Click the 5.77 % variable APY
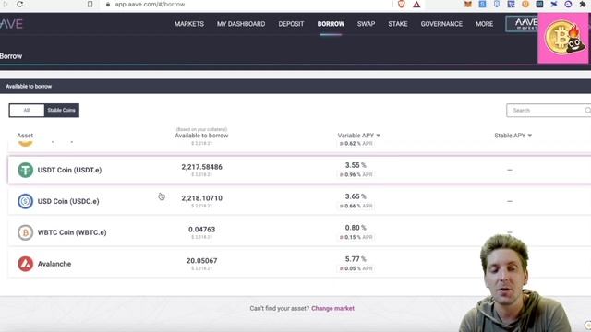 356,259
